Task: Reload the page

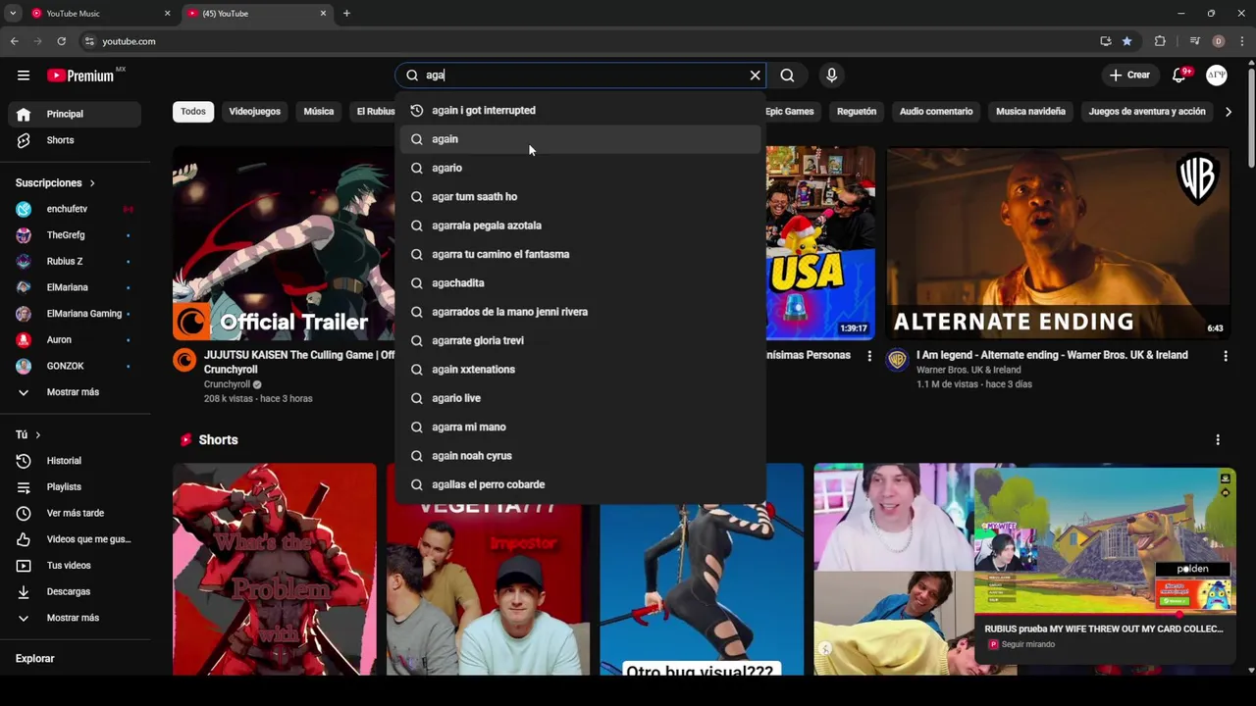Action: tap(61, 41)
